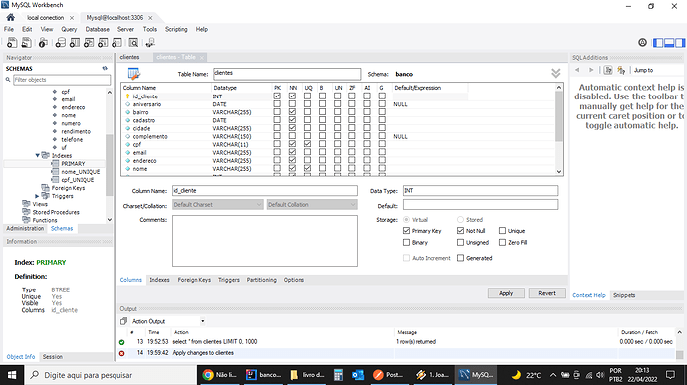Open the Default Charset dropdown

(x=218, y=205)
